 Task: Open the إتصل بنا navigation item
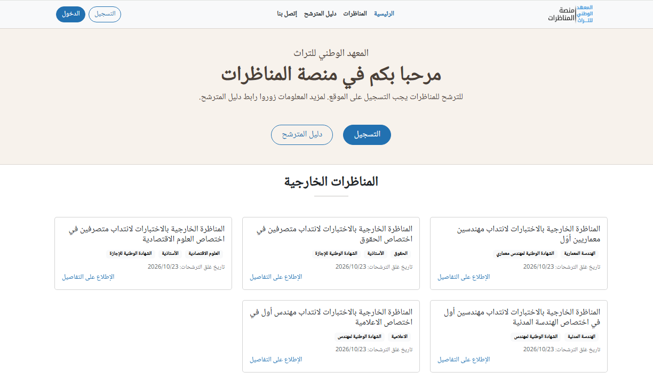(287, 14)
